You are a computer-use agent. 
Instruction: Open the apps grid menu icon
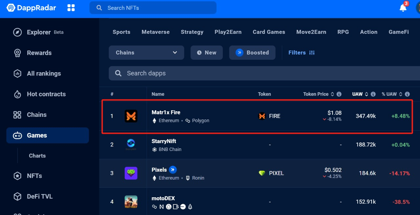(71, 8)
